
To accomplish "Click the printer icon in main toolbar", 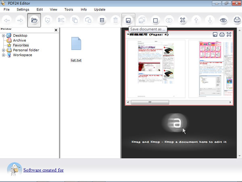I will [x=237, y=20].
